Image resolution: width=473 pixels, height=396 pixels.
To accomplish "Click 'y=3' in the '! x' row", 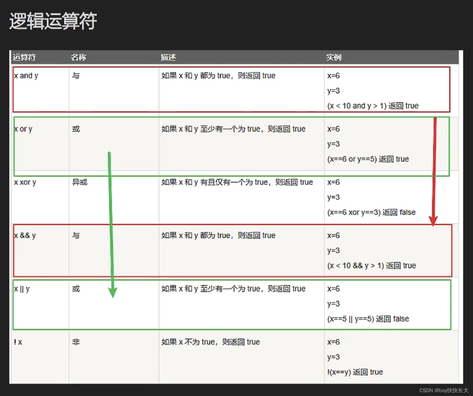I will coord(334,357).
